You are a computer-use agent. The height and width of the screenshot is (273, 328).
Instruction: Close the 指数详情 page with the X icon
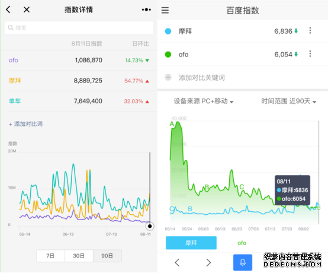pos(27,9)
